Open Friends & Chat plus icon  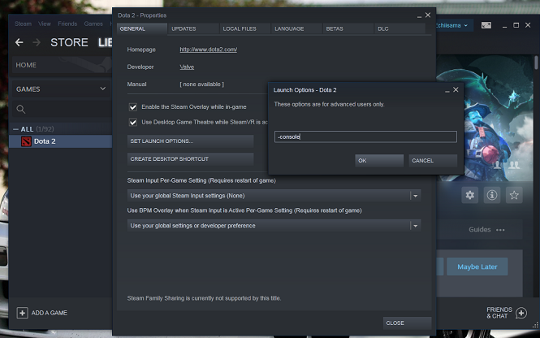(x=521, y=313)
